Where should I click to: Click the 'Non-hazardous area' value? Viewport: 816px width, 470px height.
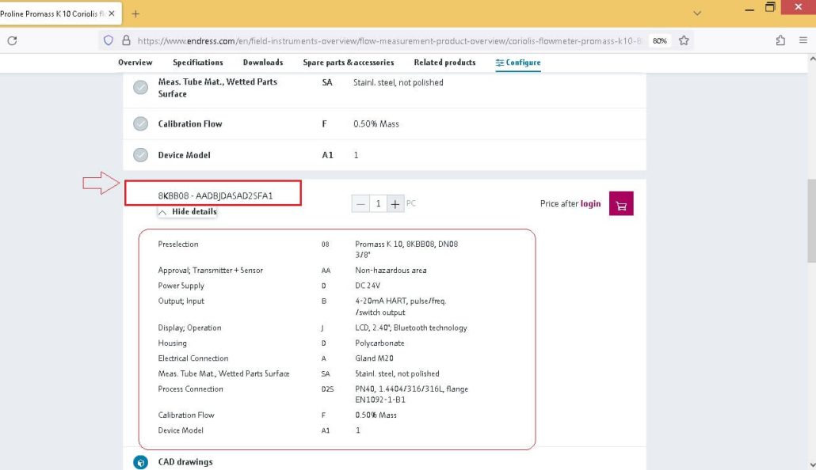coord(391,271)
